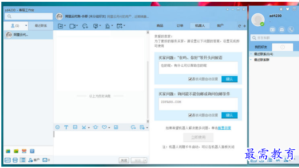
Task: Switch to the 订单 tab
Action: point(180,26)
